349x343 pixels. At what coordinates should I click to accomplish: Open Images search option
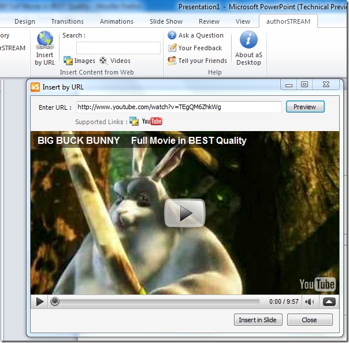[x=80, y=61]
